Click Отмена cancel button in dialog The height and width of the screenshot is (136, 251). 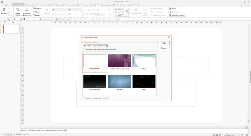click(164, 48)
